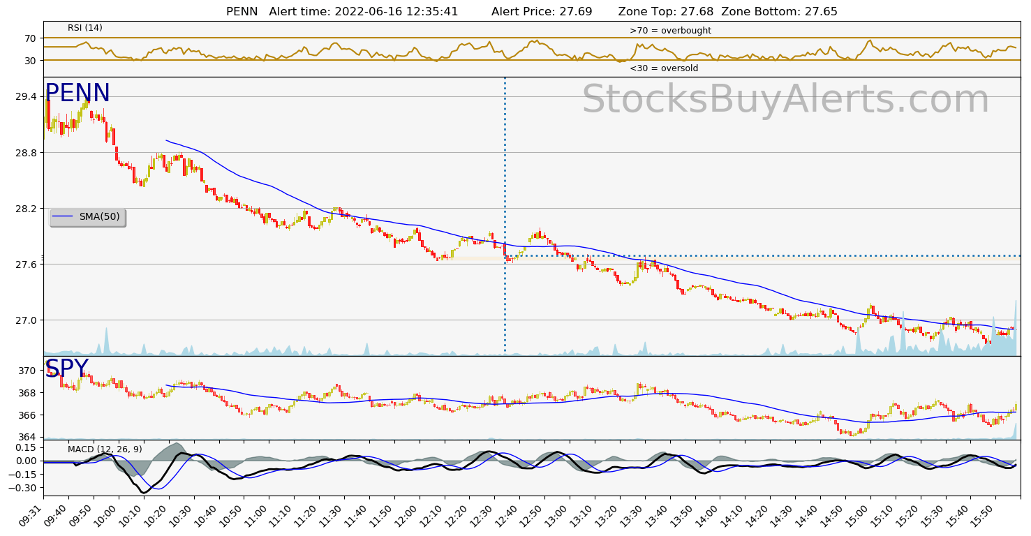The image size is (1031, 536).
Task: Click the SPY ticker label
Action: (67, 368)
